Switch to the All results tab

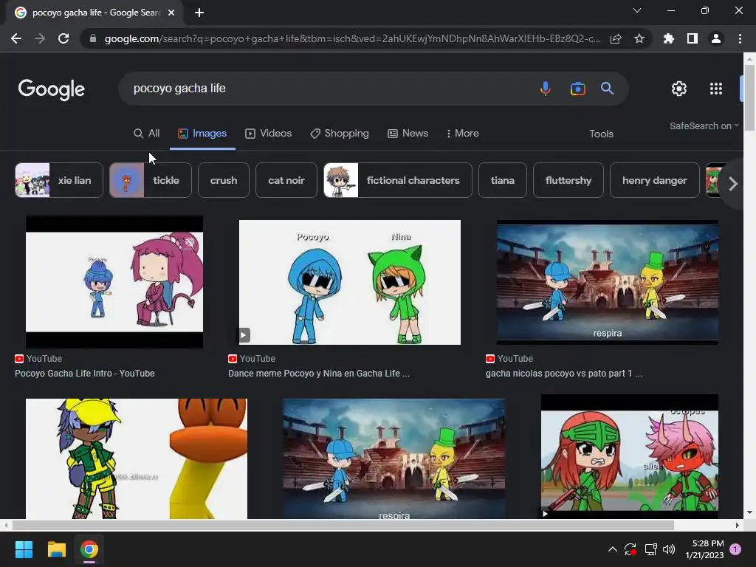tap(147, 134)
